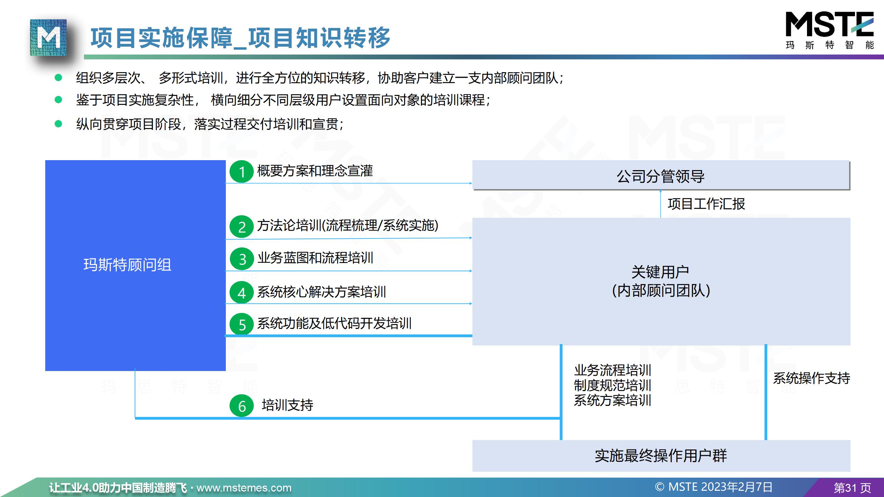Select the 培训支持 label text

[287, 405]
